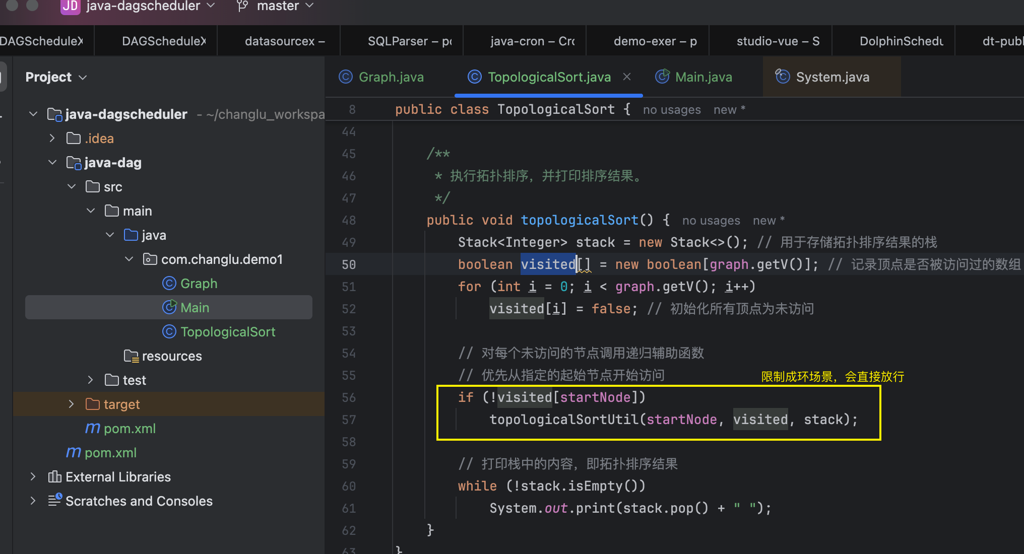Close the TopologicalSort.java tab

627,77
